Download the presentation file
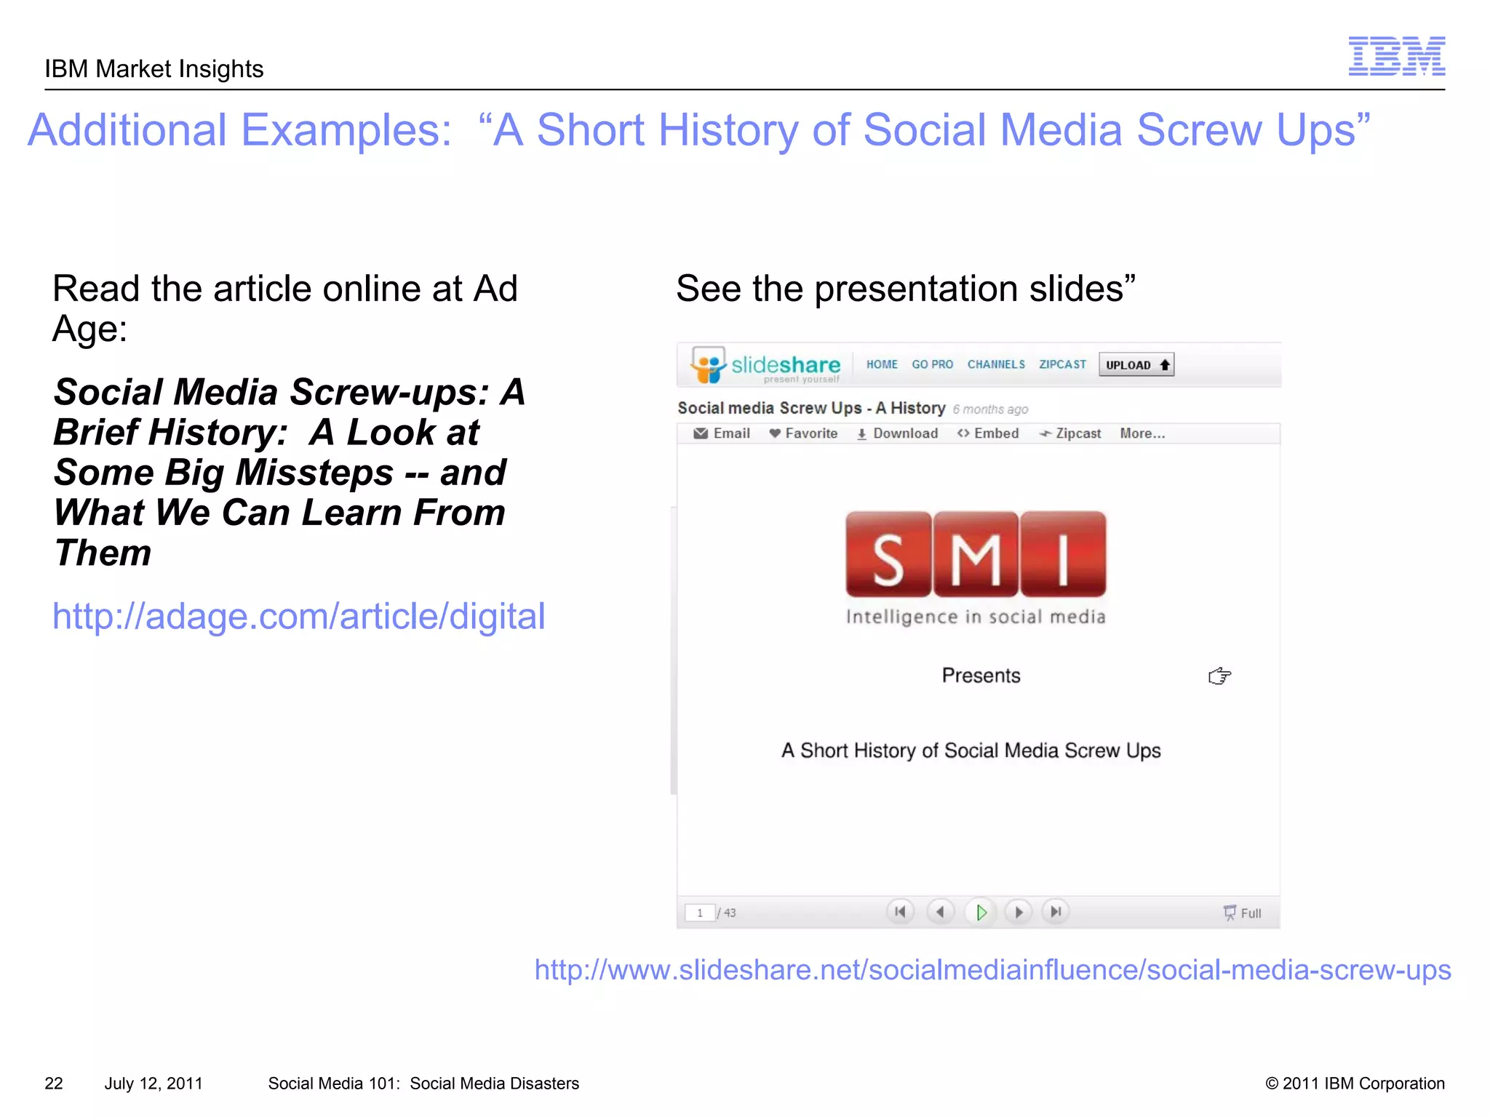 click(x=897, y=433)
